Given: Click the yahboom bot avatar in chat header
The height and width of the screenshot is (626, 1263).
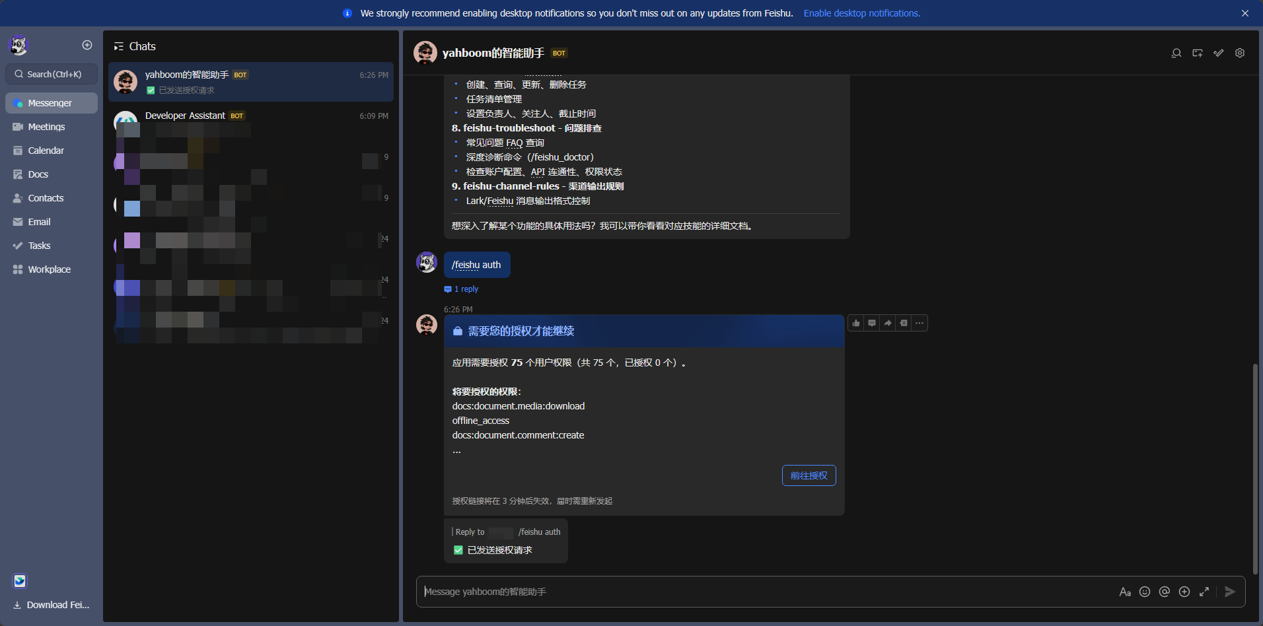Looking at the screenshot, I should (x=425, y=53).
